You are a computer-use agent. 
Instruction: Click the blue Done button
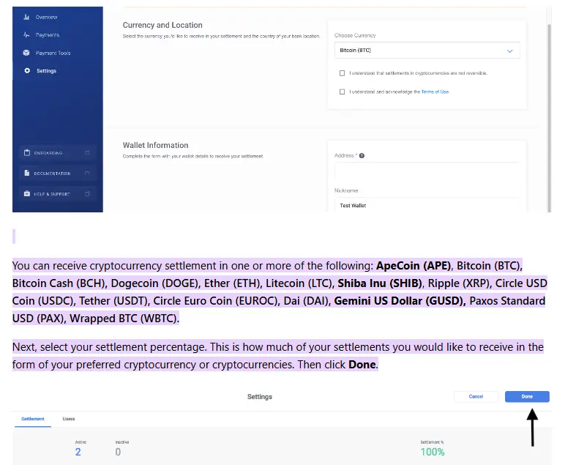pyautogui.click(x=527, y=397)
